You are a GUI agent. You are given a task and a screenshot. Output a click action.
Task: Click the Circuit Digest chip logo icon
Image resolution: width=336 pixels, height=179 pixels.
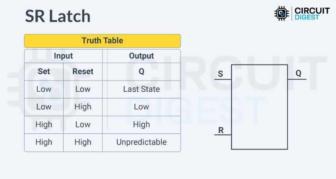tap(281, 13)
